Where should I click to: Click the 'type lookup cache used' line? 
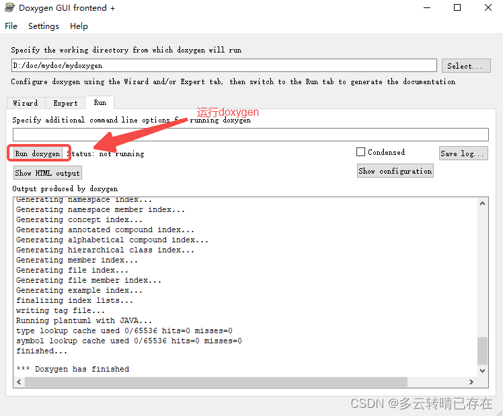point(124,331)
